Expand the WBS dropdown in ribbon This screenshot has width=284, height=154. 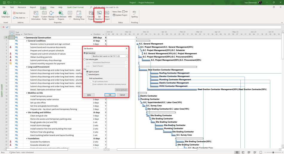click(70, 19)
